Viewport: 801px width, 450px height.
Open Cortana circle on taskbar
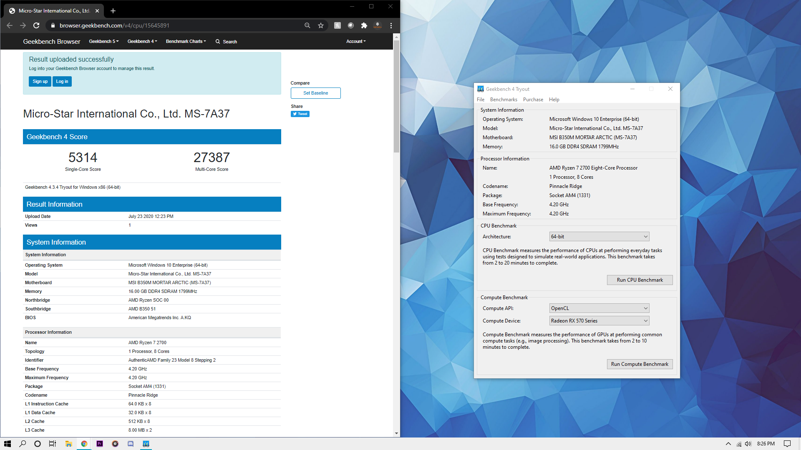(38, 444)
